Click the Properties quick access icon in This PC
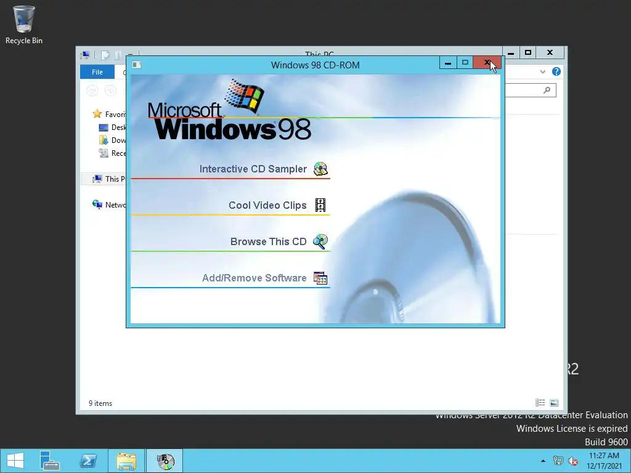 105,55
